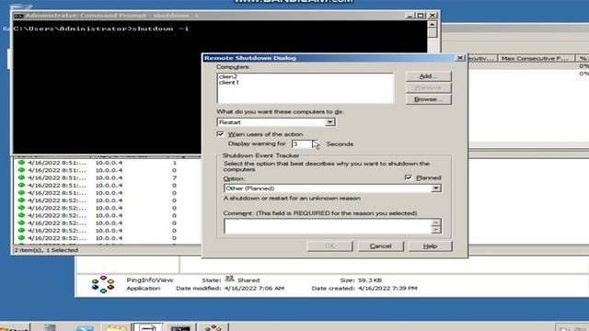Viewport: 589px width, 331px height.
Task: Minimize the Command Prompt window
Action: [410, 16]
